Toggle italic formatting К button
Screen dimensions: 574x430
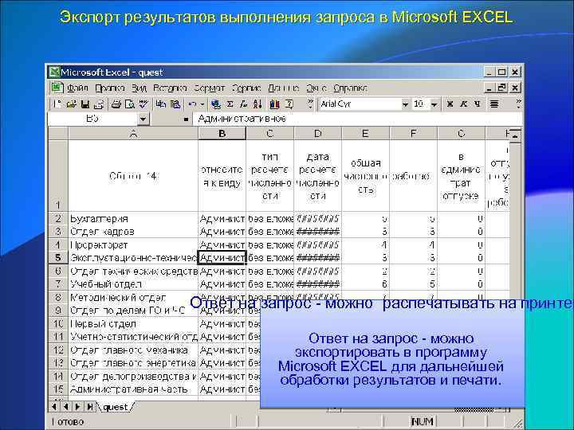tap(463, 104)
